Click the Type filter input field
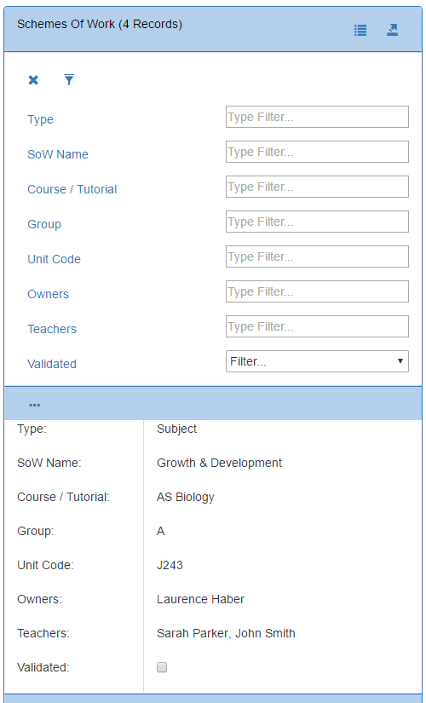 [317, 117]
